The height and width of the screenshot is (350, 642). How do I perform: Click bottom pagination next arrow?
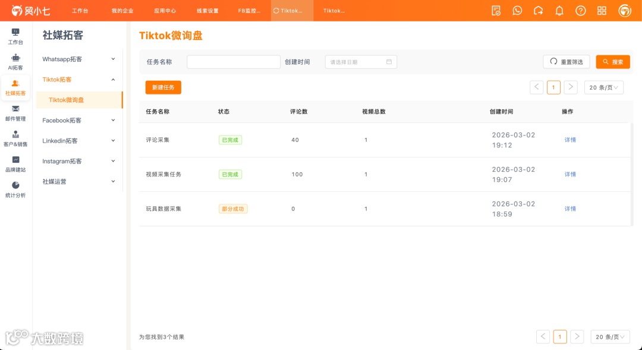click(x=577, y=336)
